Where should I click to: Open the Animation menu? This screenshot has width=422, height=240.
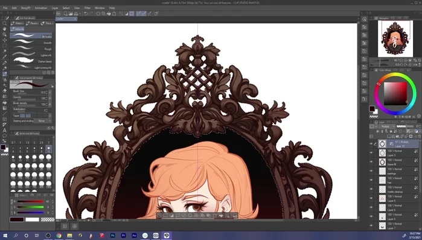(41, 8)
